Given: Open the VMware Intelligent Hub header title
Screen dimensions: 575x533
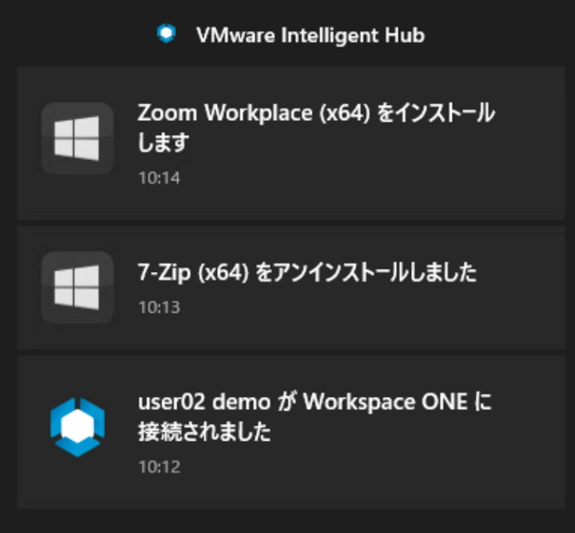Looking at the screenshot, I should [310, 35].
